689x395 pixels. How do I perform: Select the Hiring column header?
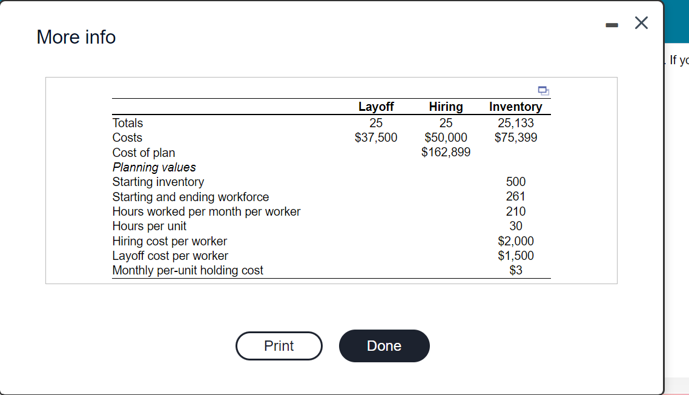pyautogui.click(x=446, y=107)
